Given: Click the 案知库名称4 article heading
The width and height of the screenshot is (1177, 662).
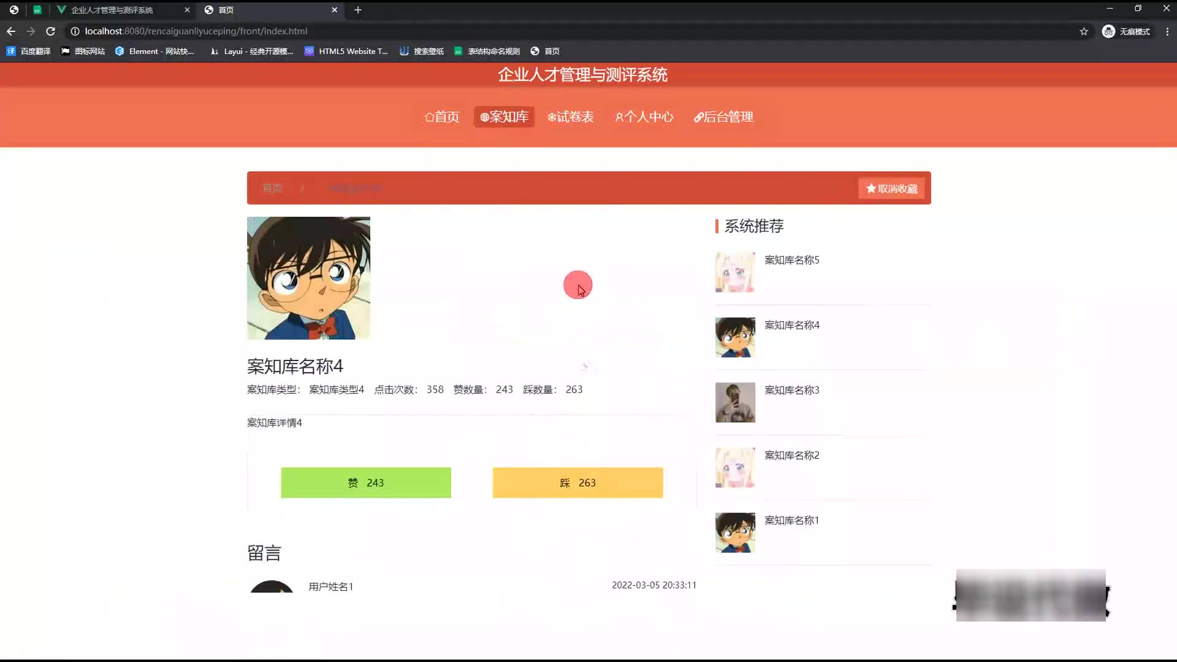Looking at the screenshot, I should click(295, 366).
